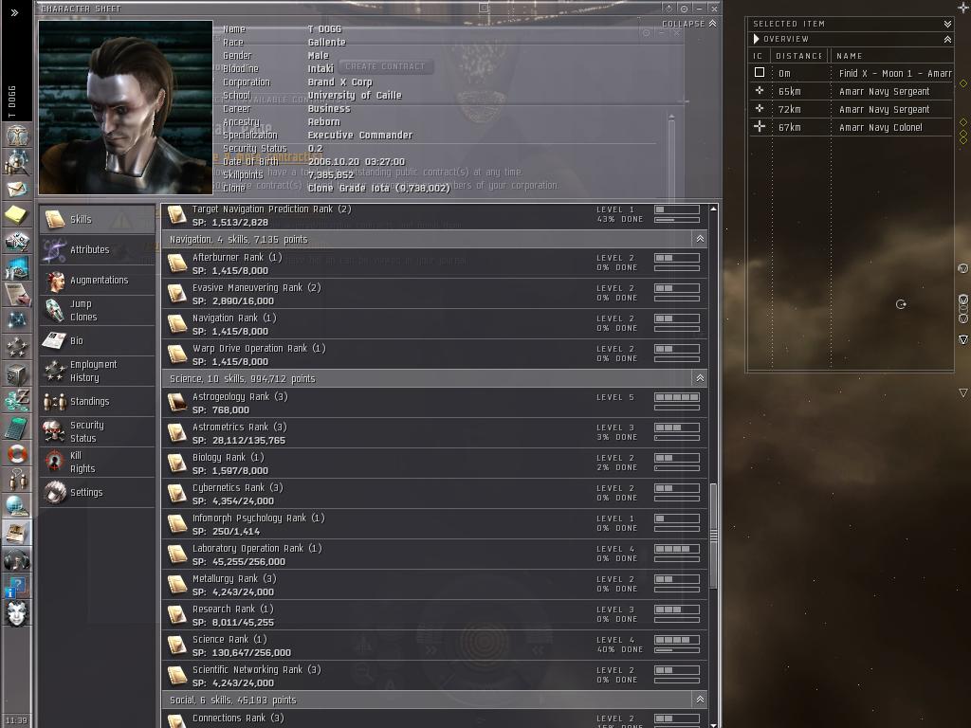Screen dimensions: 971x728
Task: Open the Kill Rights tab
Action: tap(98, 462)
